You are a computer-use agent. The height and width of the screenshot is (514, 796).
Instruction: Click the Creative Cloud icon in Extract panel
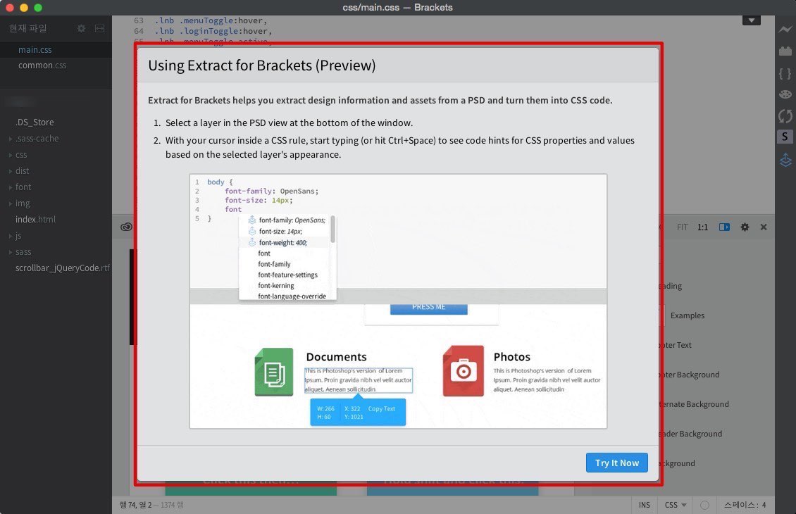126,227
